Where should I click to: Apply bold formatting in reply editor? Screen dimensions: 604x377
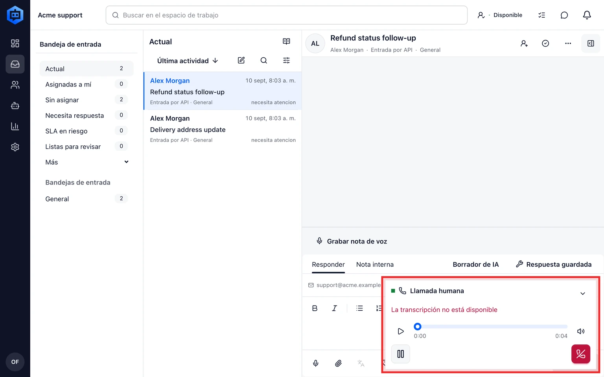(x=315, y=308)
